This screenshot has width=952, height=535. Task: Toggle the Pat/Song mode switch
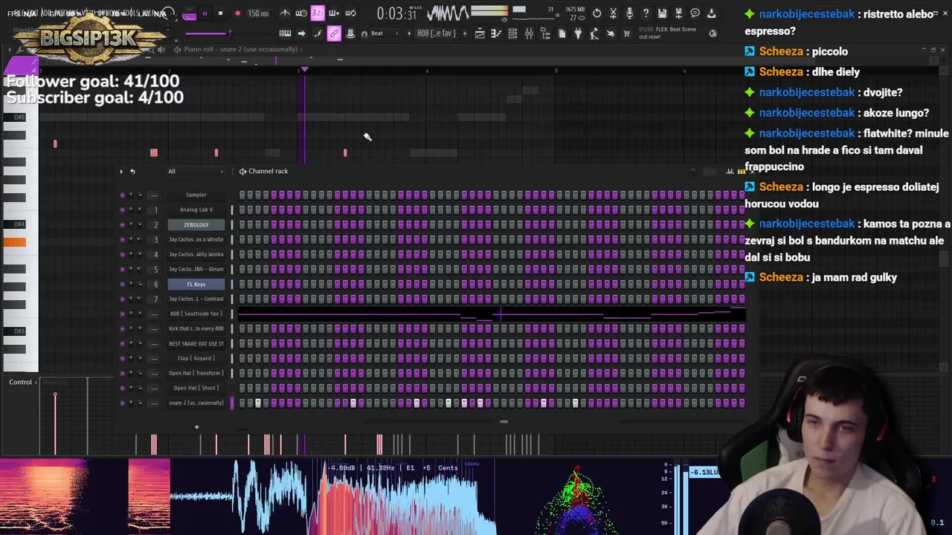coord(189,13)
